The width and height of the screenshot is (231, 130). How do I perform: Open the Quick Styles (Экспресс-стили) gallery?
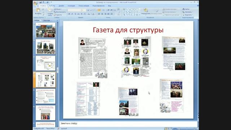156,12
